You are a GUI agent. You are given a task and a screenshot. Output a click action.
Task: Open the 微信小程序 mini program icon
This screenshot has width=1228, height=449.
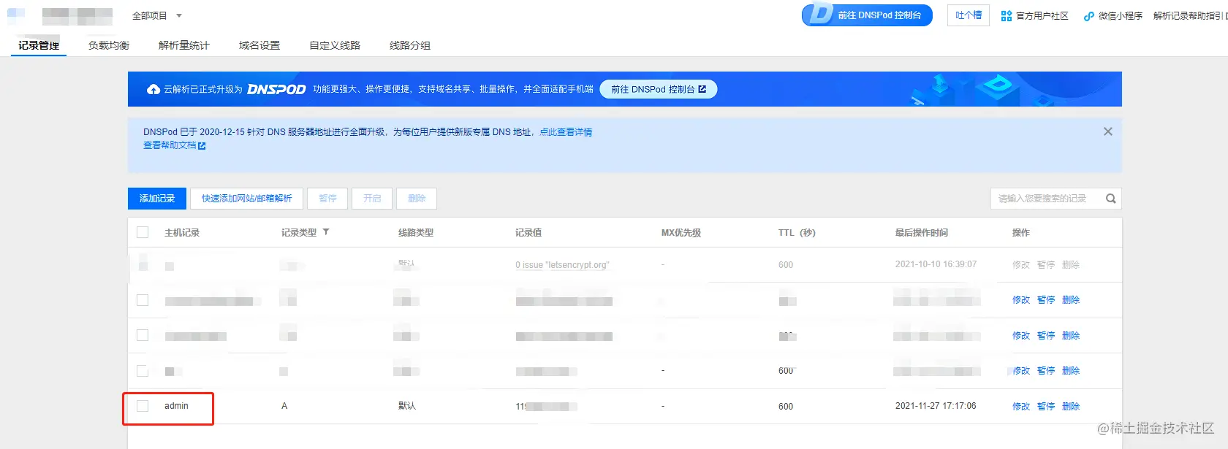point(1089,16)
